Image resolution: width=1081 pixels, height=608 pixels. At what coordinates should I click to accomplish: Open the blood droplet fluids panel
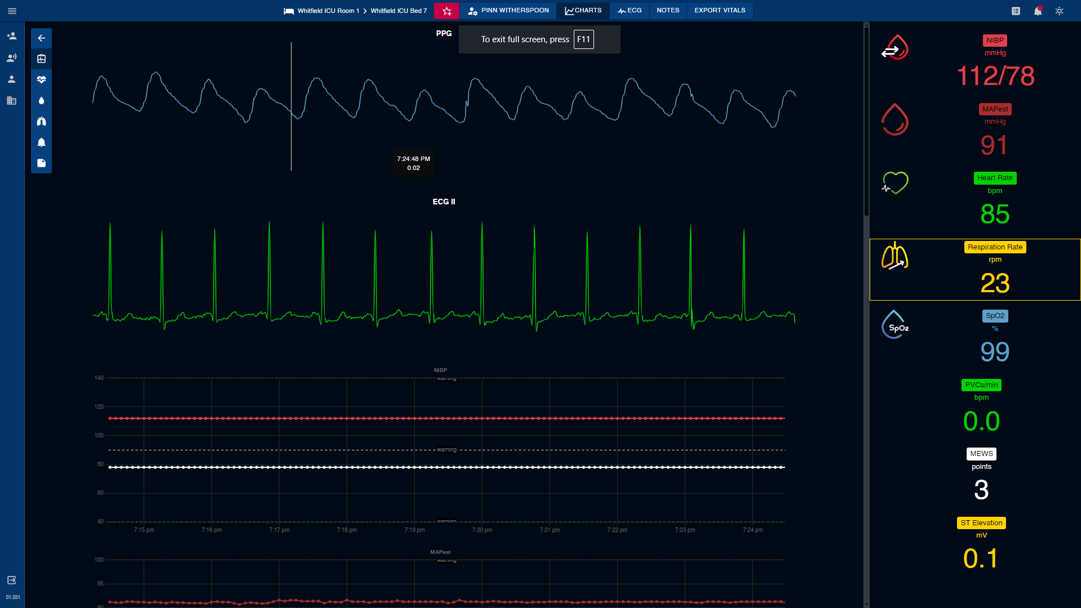click(x=41, y=100)
